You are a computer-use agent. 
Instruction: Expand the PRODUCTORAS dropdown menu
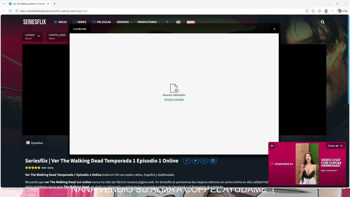[x=148, y=22]
